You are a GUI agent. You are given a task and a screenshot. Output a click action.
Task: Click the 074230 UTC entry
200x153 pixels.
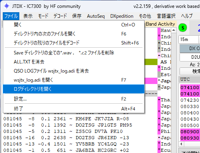[190, 100]
